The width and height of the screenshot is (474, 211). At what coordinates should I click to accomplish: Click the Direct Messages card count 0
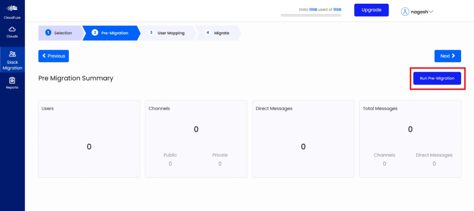click(303, 147)
